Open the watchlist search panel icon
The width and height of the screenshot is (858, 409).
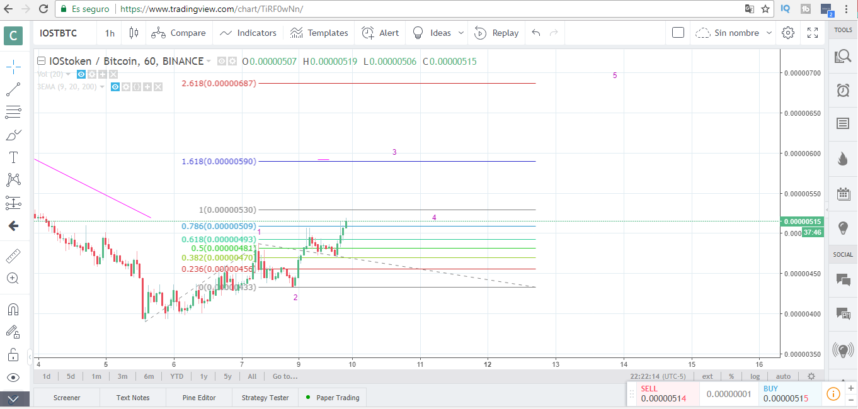pyautogui.click(x=843, y=57)
